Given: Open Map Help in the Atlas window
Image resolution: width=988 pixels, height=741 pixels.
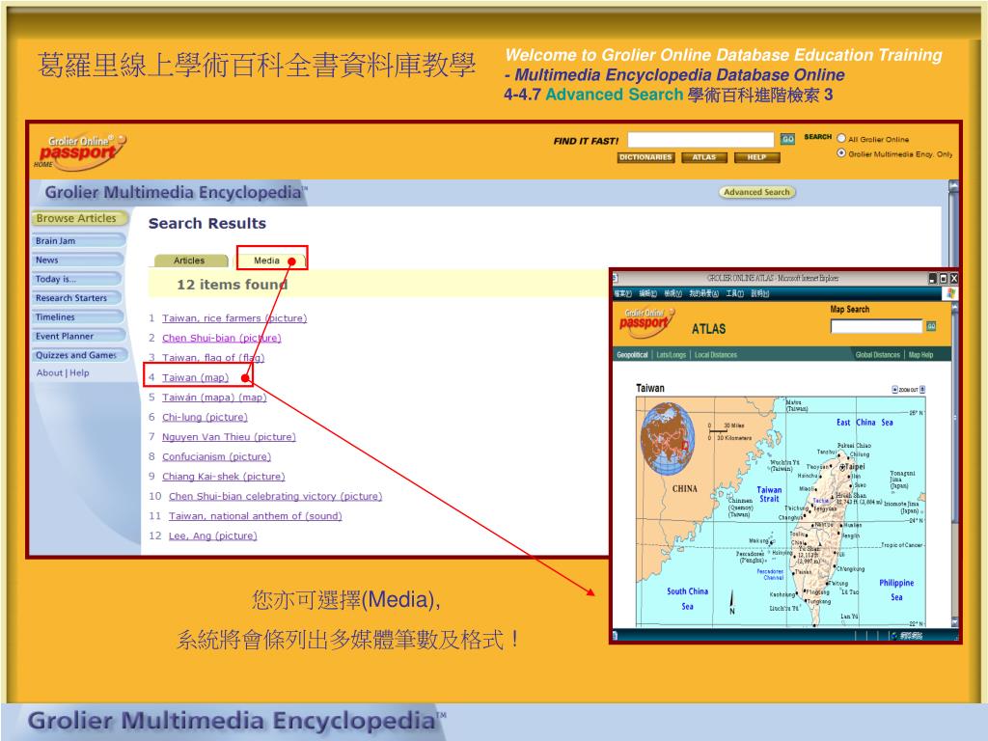Looking at the screenshot, I should [920, 355].
